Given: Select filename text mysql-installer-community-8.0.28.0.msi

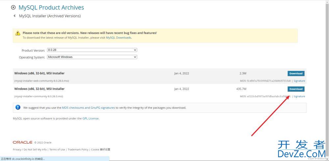Looking at the screenshot, I should 38,96.
